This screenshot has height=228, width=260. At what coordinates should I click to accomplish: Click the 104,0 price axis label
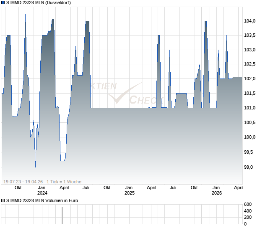click(250, 21)
